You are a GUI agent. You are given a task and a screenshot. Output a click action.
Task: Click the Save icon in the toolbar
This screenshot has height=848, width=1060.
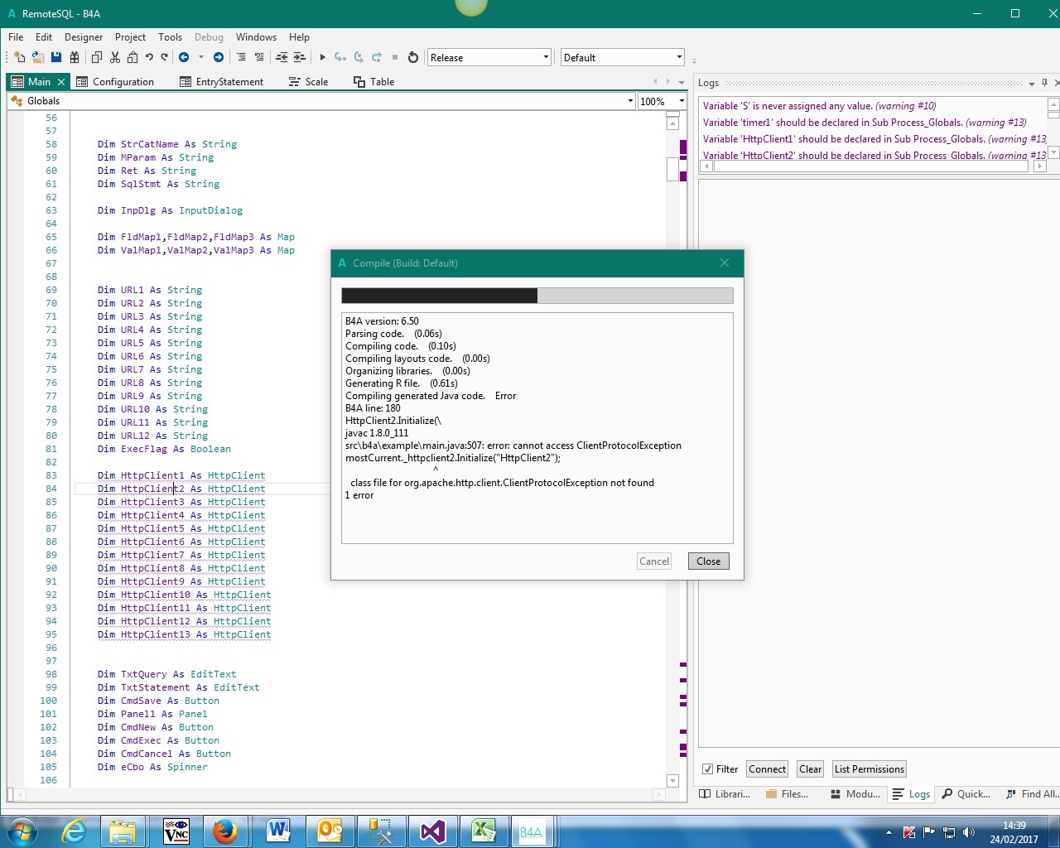[56, 57]
